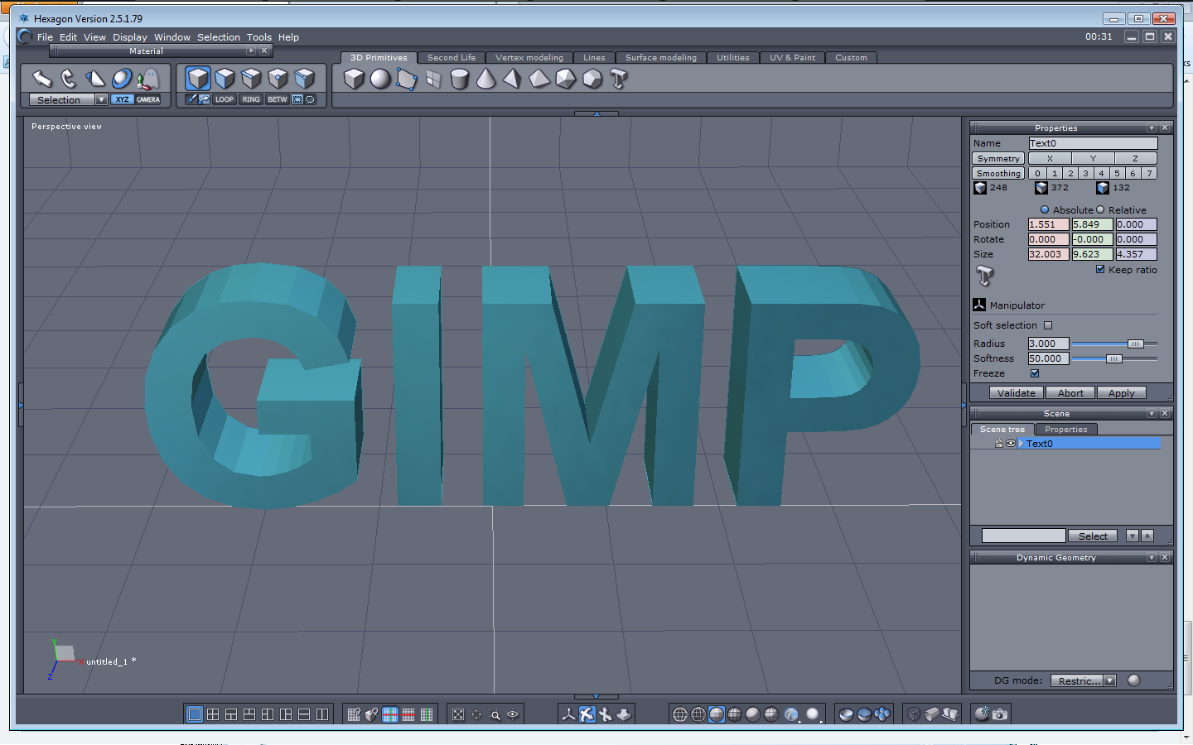Open the Tools menu
Viewport: 1193px width, 745px height.
pyautogui.click(x=259, y=37)
